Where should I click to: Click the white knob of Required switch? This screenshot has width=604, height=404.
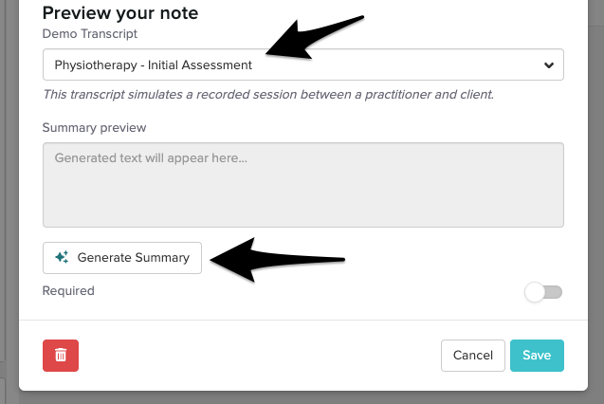(536, 292)
